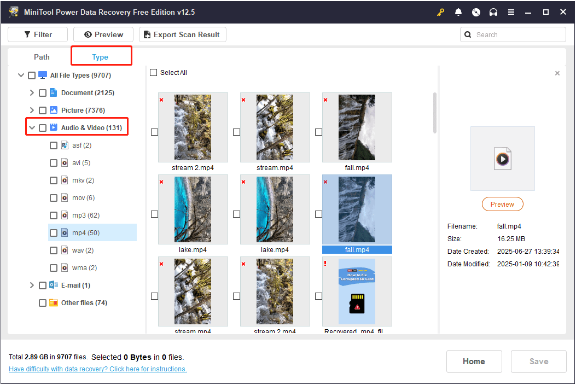Open the bell notifications icon
Image resolution: width=576 pixels, height=385 pixels.
pos(458,12)
